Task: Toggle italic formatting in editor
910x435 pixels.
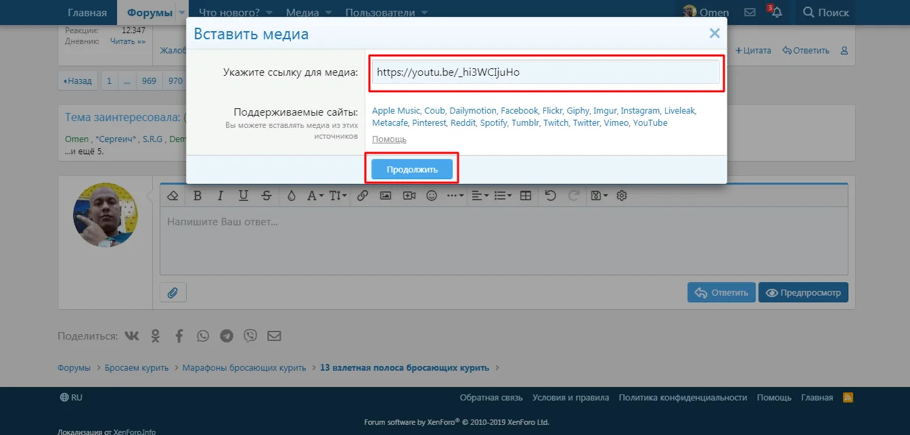Action: pos(220,196)
